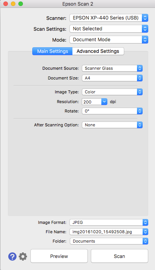Click the yellow minimize window button
Screen dimensions: 155x270
point(13,4)
